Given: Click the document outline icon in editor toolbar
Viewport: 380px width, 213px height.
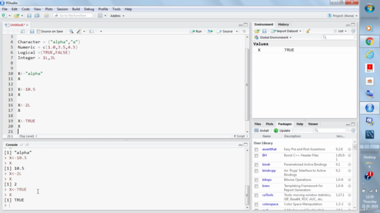Looking at the screenshot, I should pyautogui.click(x=244, y=31).
